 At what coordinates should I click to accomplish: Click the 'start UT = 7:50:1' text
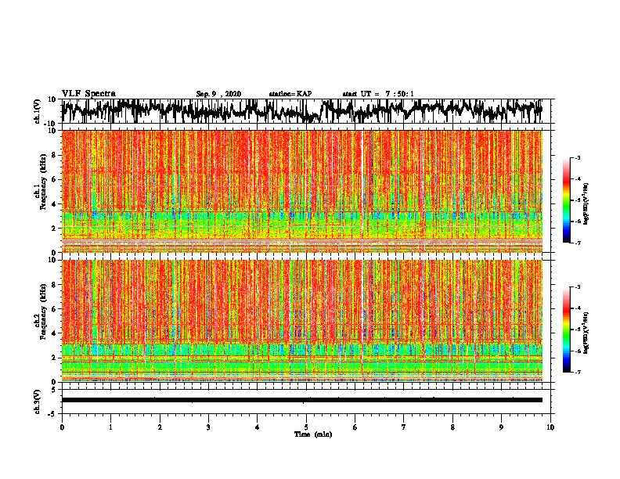378,94
